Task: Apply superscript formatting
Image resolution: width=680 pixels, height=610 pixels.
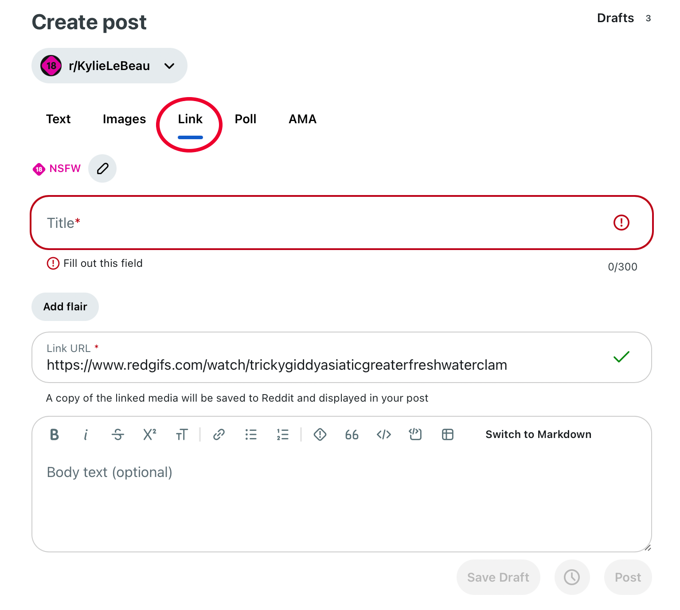Action: click(150, 434)
